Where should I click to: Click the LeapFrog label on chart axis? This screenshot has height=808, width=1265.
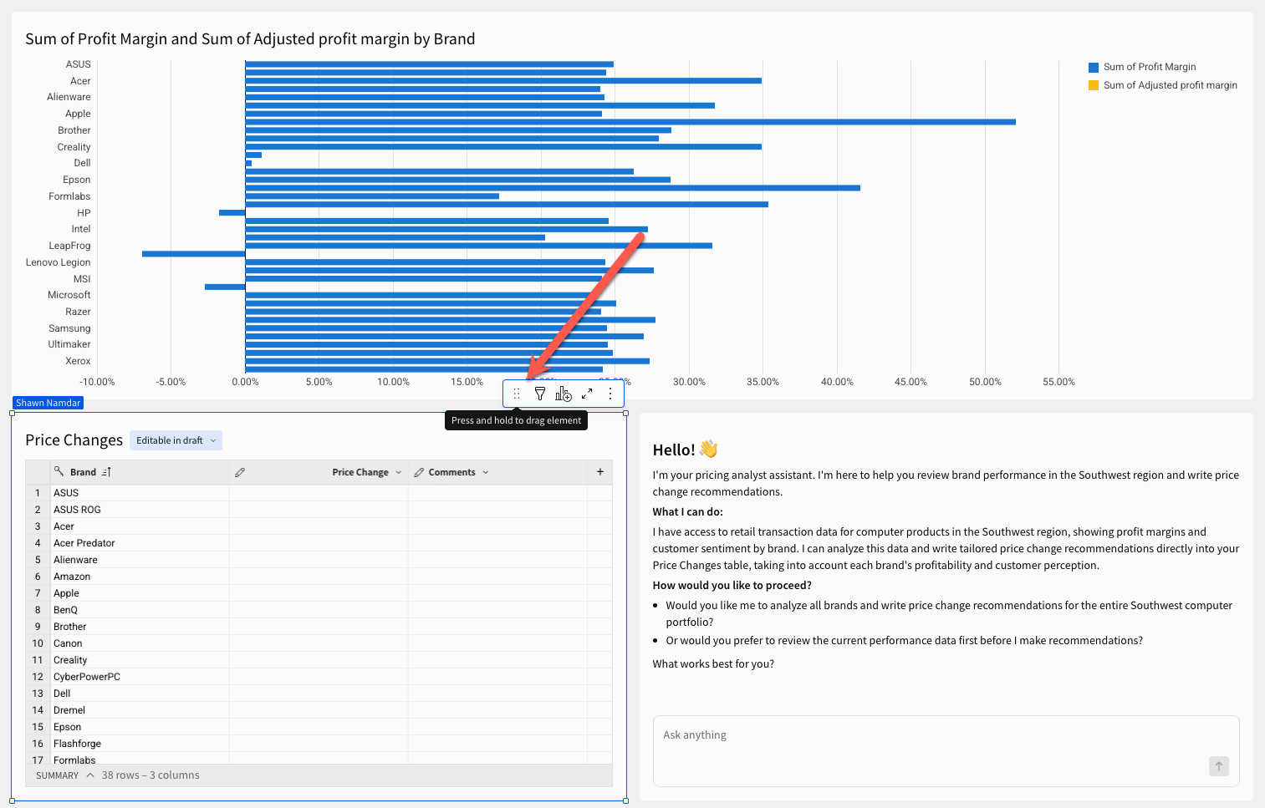tap(69, 246)
